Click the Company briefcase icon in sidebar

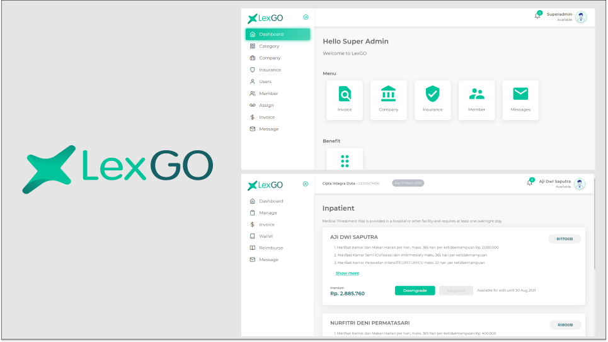tap(253, 58)
